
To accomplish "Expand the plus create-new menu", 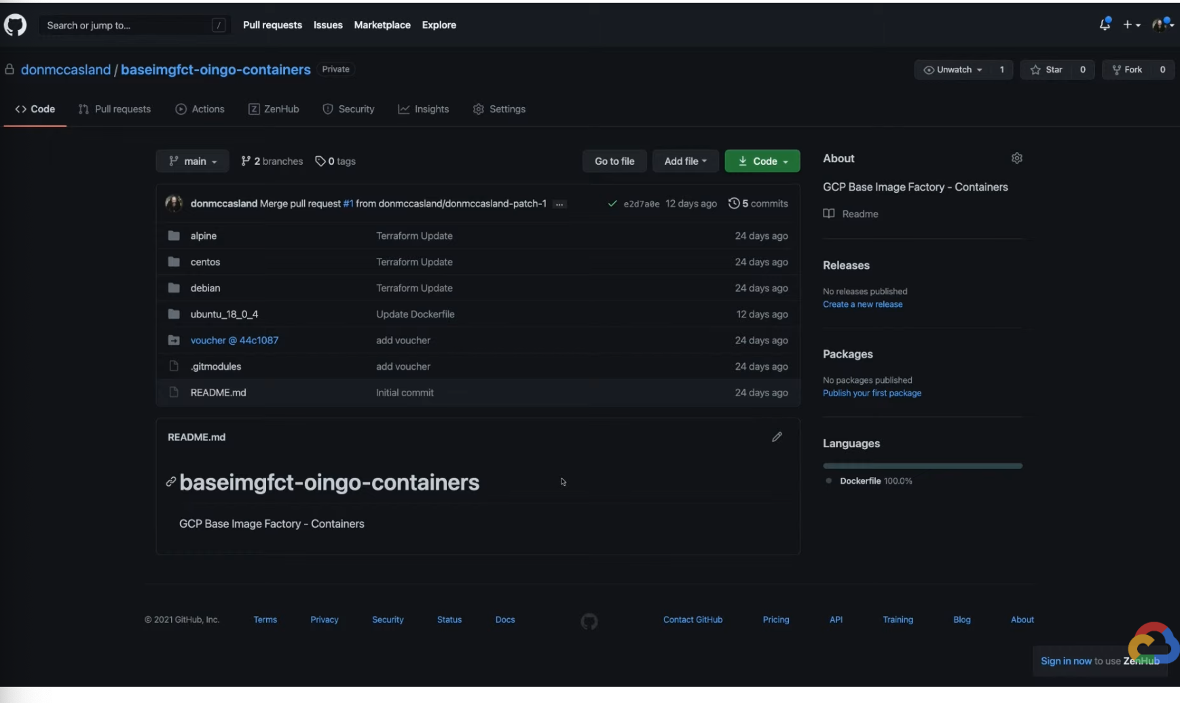I will click(1131, 25).
